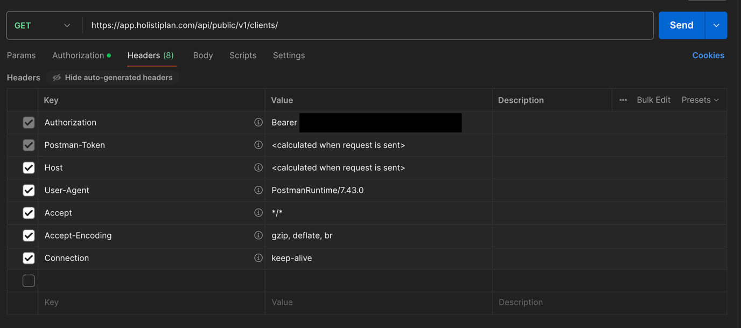
Task: Click the info icon beside Host header
Action: tap(258, 168)
